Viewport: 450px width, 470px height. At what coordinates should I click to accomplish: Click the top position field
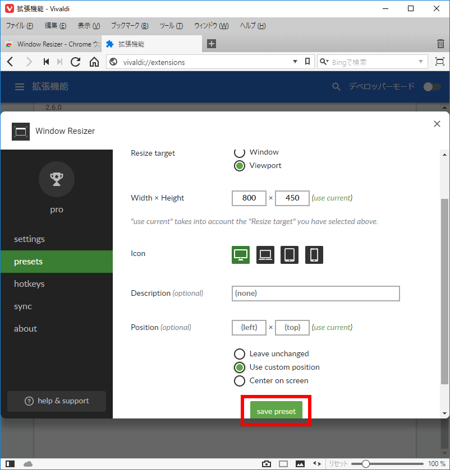[x=292, y=328]
